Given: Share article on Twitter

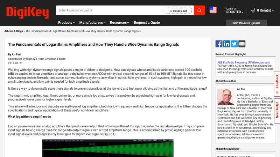Looking at the screenshot, I should (x=234, y=44).
